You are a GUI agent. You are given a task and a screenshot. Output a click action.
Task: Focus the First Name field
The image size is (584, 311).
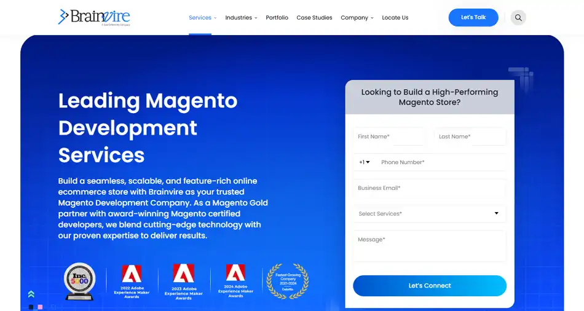389,136
